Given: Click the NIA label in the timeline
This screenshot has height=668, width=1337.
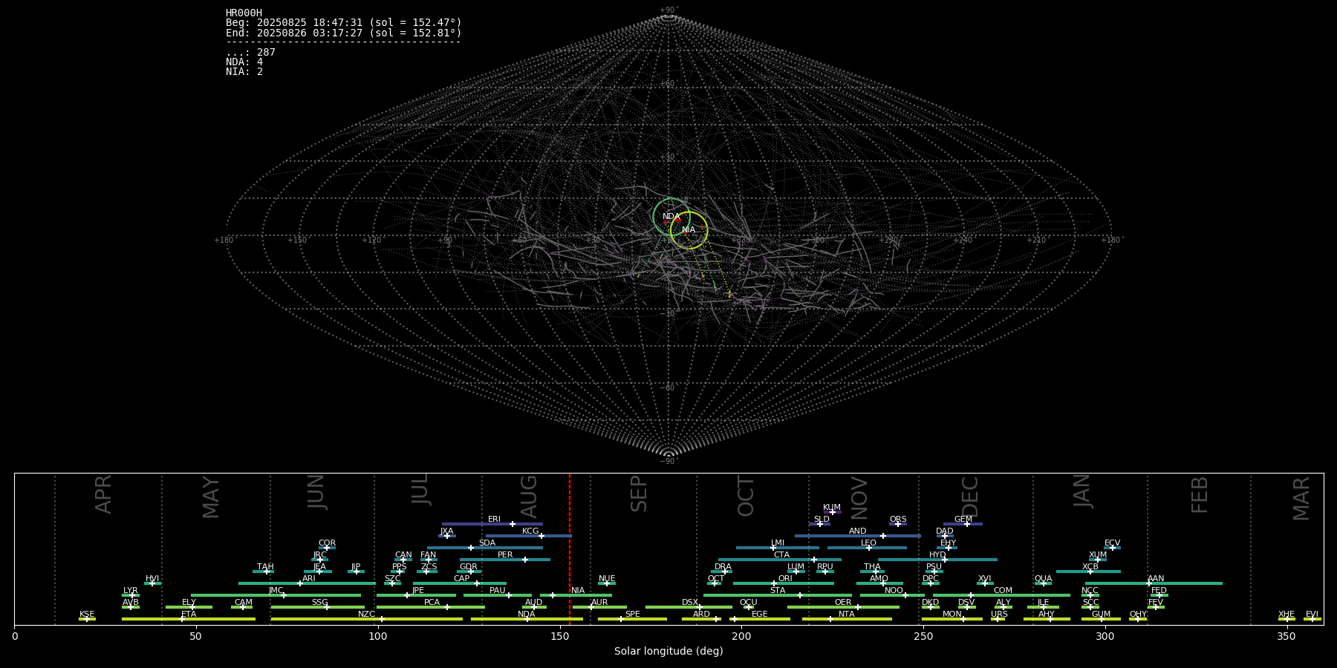Looking at the screenshot, I should point(577,591).
